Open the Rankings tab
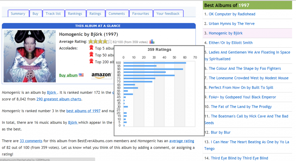This screenshot has height=161, width=296. point(75,14)
